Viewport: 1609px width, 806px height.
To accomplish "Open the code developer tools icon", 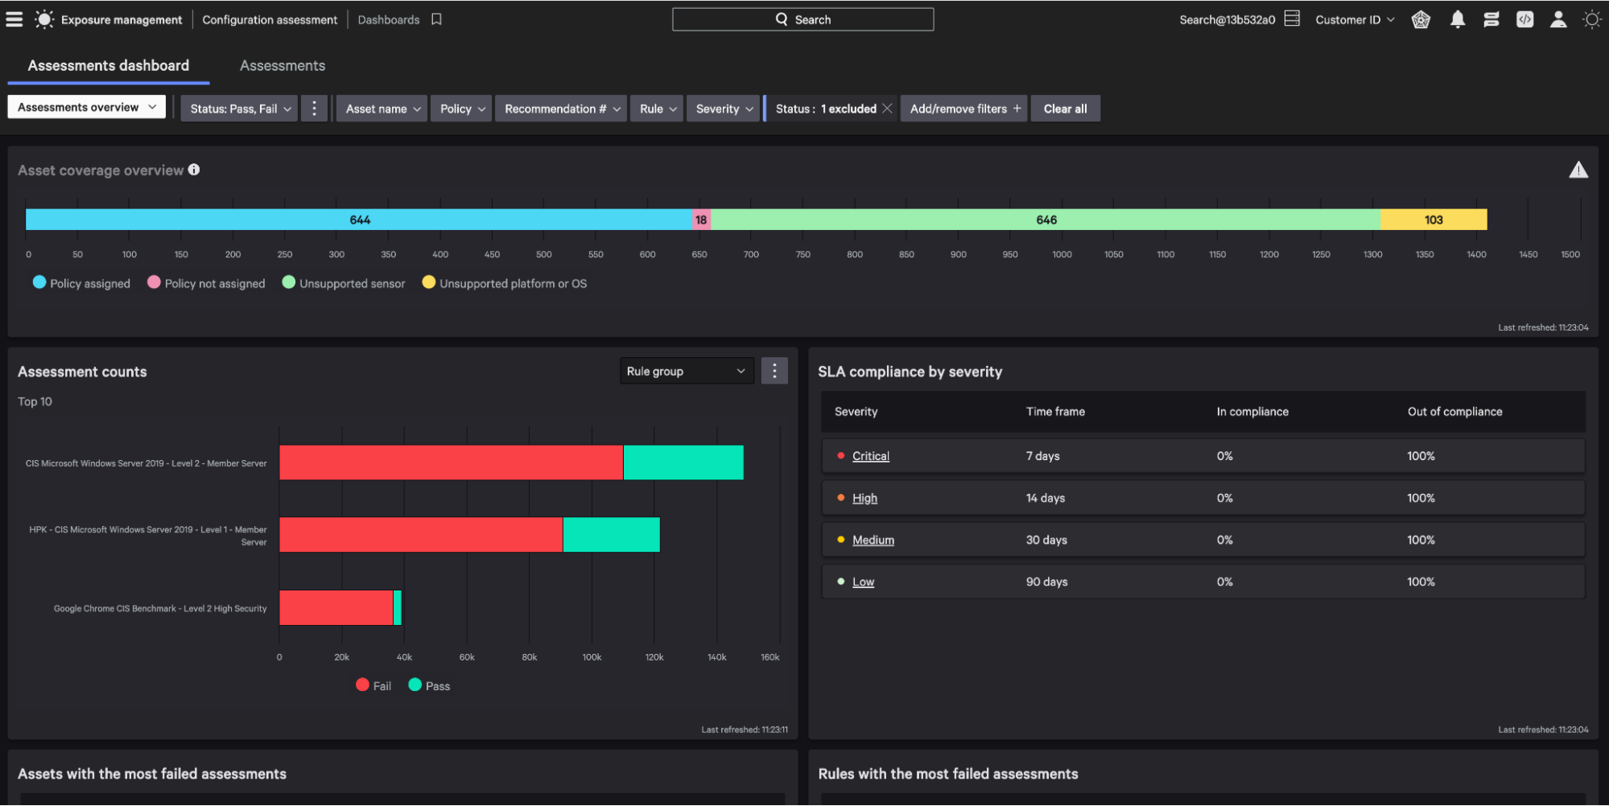I will point(1524,19).
